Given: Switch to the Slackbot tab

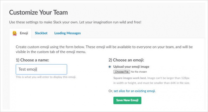Looking at the screenshot, I should (x=42, y=33).
